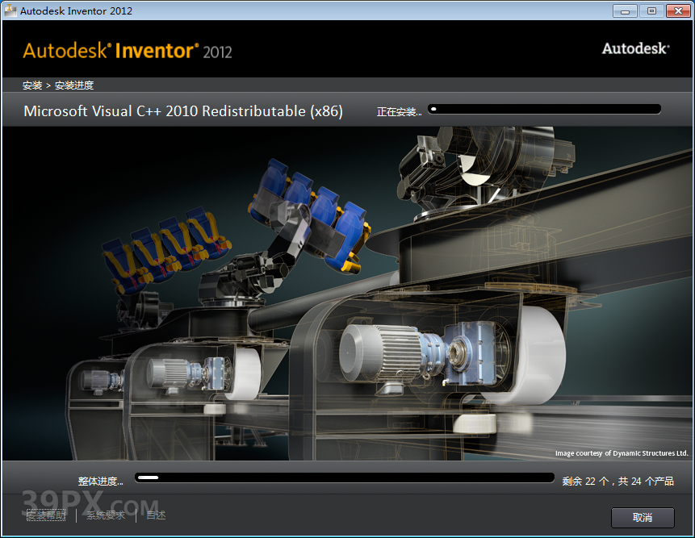Click the Autodesk logo at top right
The width and height of the screenshot is (695, 538).
point(634,48)
